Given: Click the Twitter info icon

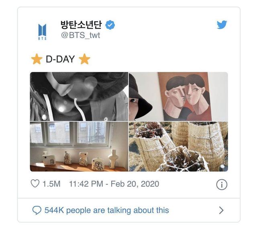Looking at the screenshot, I should coord(222,184).
